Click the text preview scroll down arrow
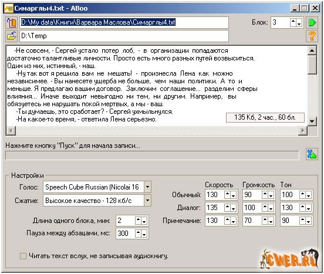The image size is (324, 274). (x=312, y=121)
